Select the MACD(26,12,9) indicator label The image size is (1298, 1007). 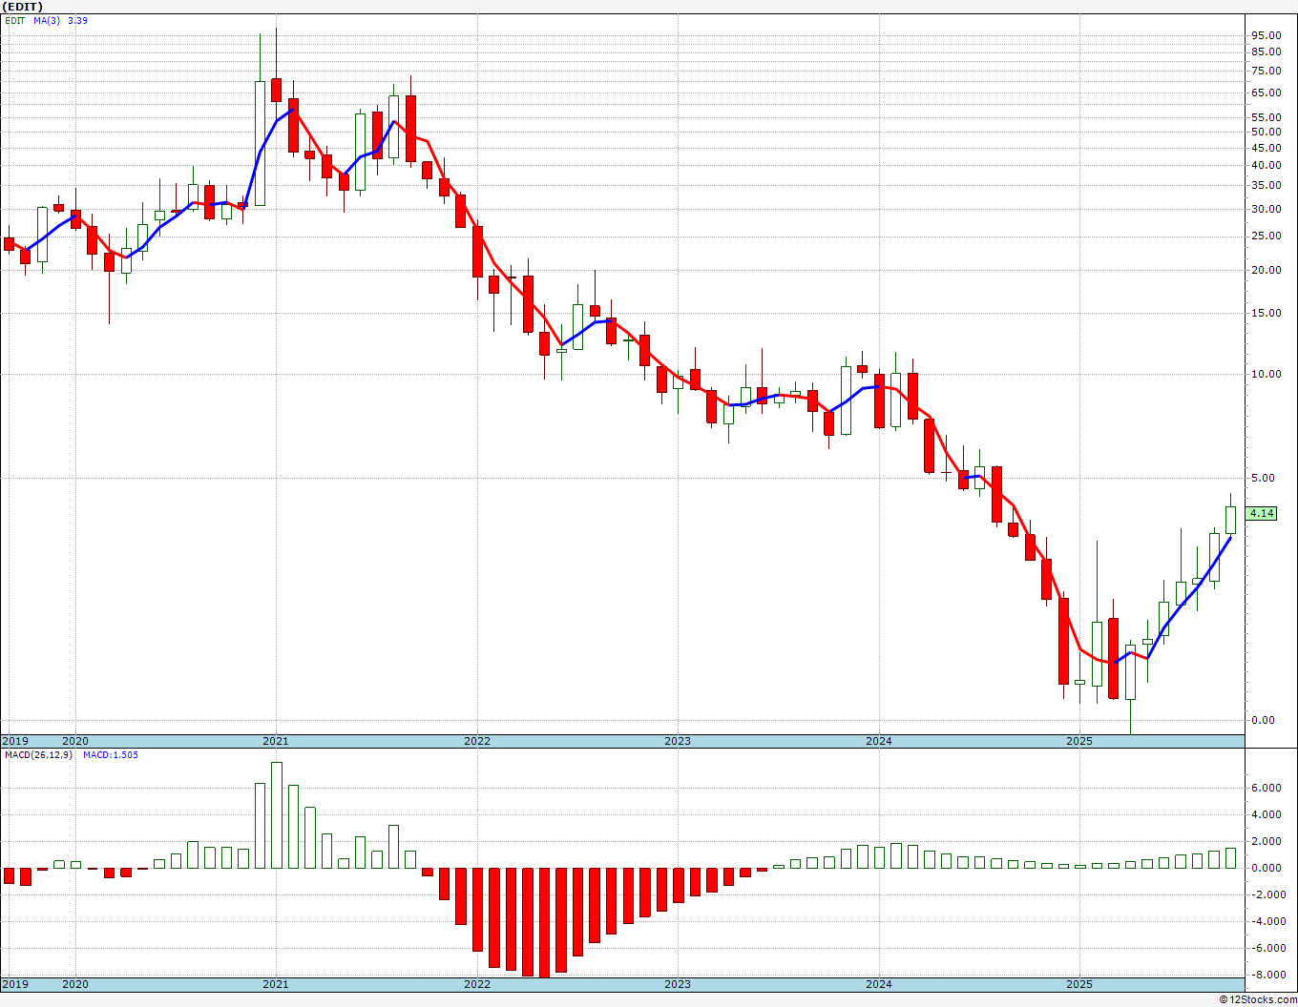38,755
